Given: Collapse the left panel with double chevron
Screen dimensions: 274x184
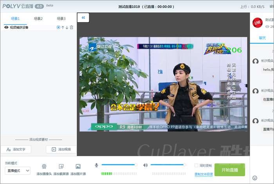Looking at the screenshot, I should click(x=83, y=18).
